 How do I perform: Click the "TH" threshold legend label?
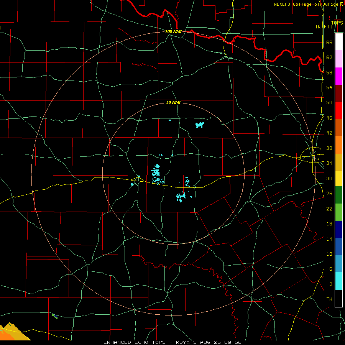329,299
